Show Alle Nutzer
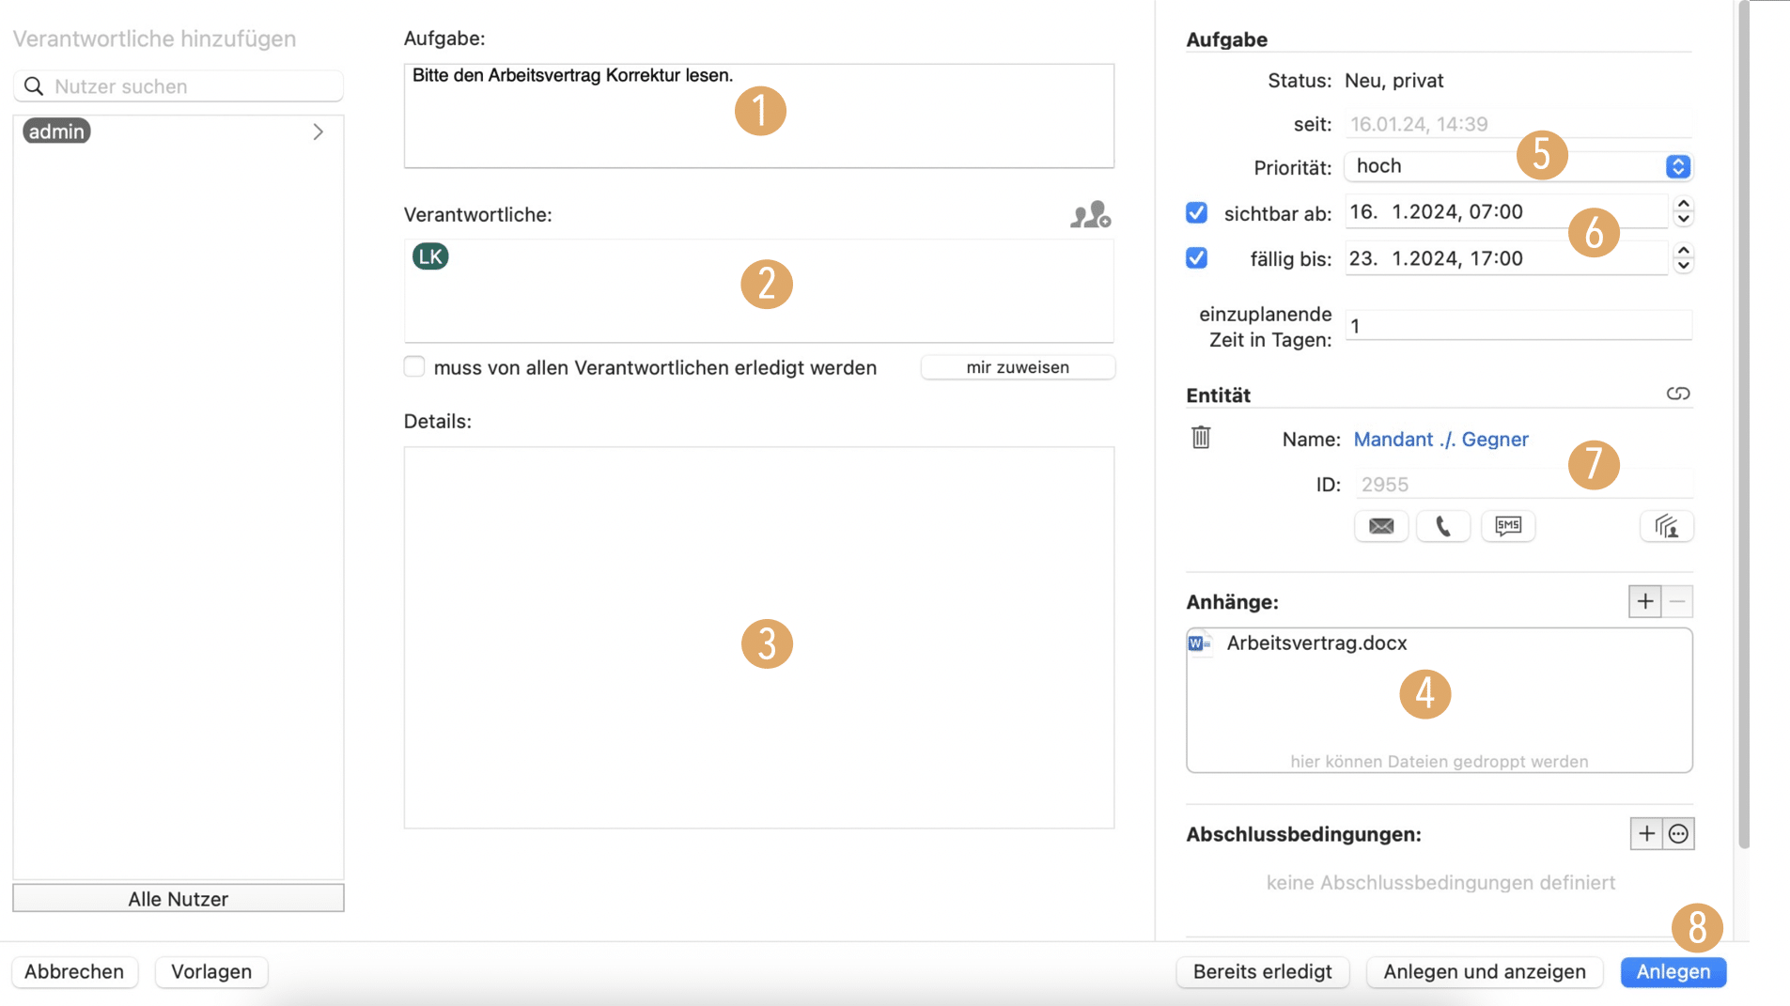The width and height of the screenshot is (1790, 1006). (x=179, y=899)
